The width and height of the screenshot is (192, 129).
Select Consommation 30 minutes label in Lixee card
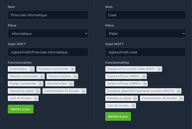(x=159, y=98)
